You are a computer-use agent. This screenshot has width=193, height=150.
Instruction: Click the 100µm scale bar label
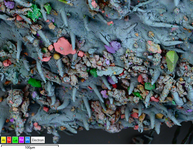pyautogui.click(x=29, y=148)
